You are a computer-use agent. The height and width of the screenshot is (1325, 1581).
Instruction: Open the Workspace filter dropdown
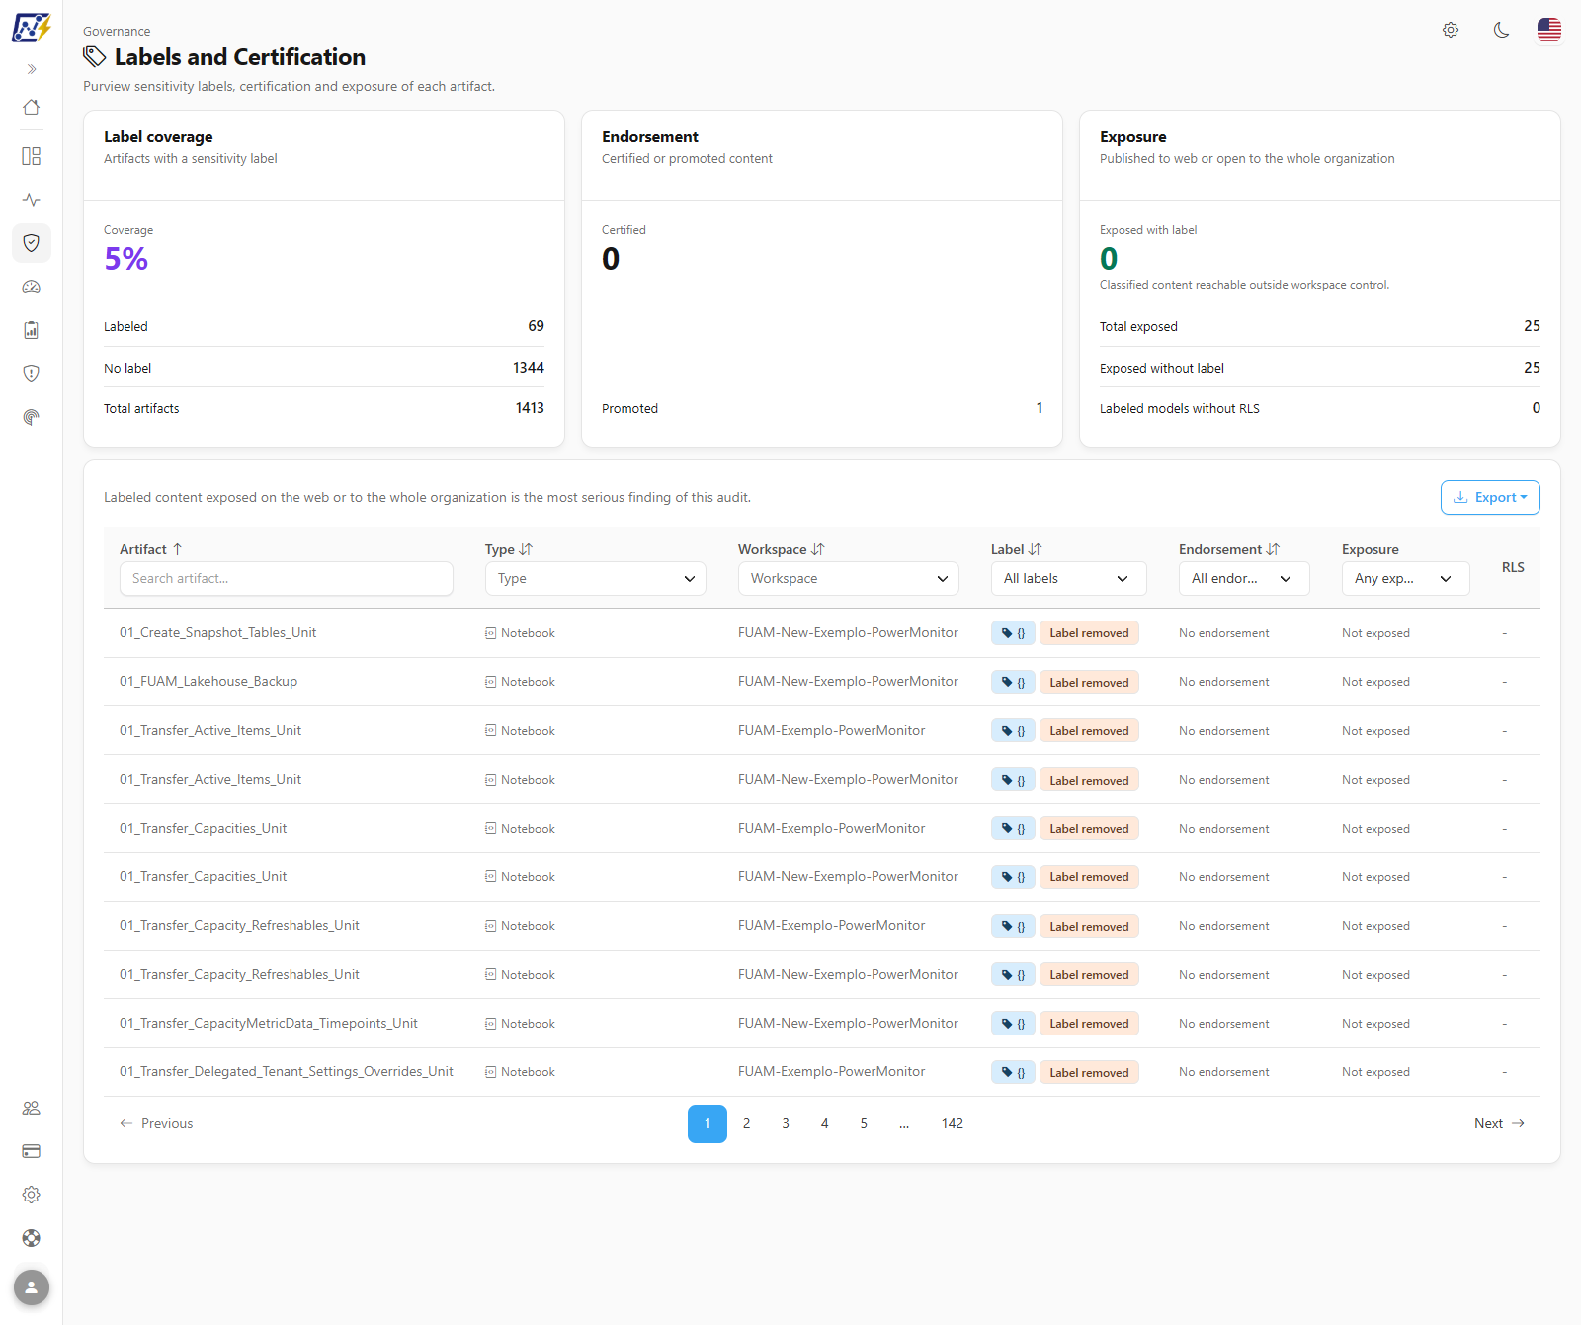[849, 579]
